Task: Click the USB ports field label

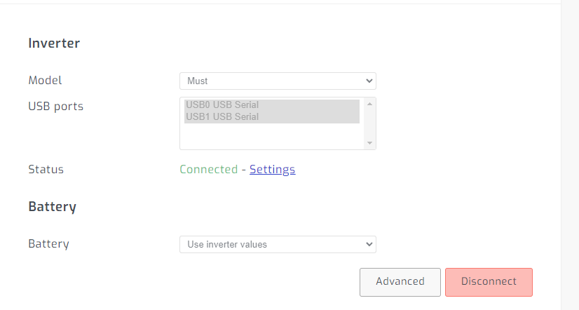Action: coord(55,107)
